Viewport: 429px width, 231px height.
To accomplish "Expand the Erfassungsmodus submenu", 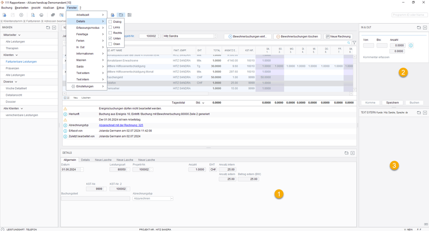I will tap(86, 28).
